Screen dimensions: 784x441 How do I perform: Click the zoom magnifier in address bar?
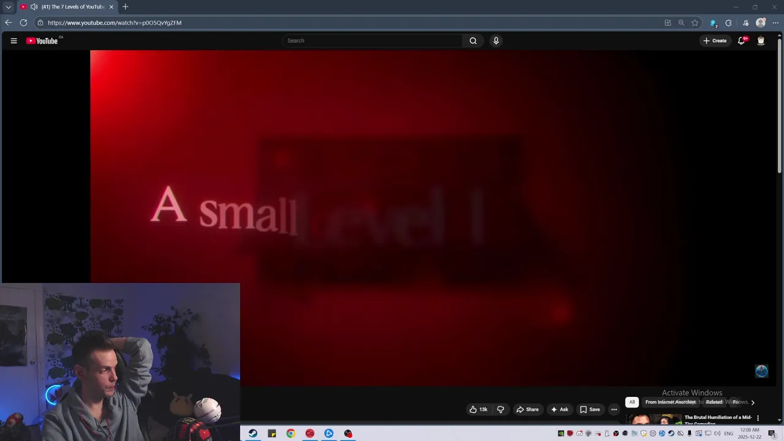681,23
